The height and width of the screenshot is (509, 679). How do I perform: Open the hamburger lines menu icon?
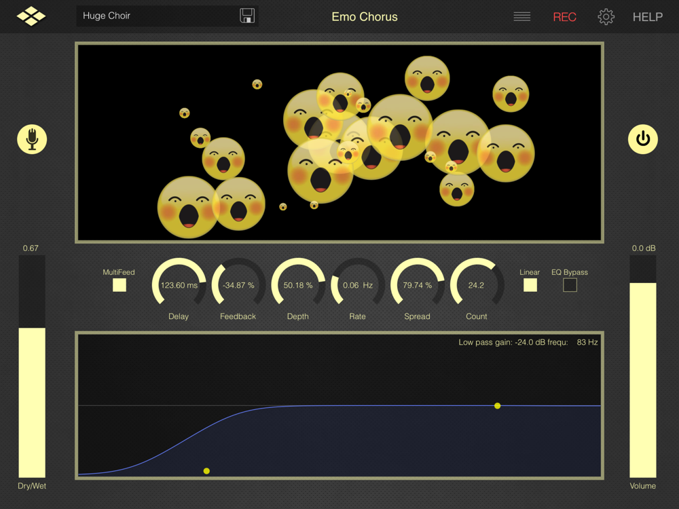click(x=522, y=17)
